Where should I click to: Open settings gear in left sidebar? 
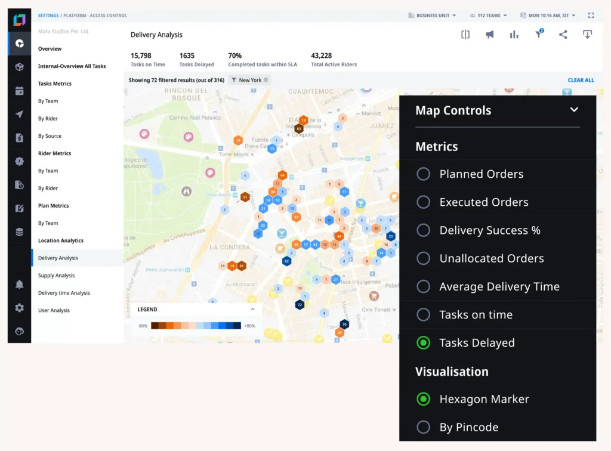[20, 308]
